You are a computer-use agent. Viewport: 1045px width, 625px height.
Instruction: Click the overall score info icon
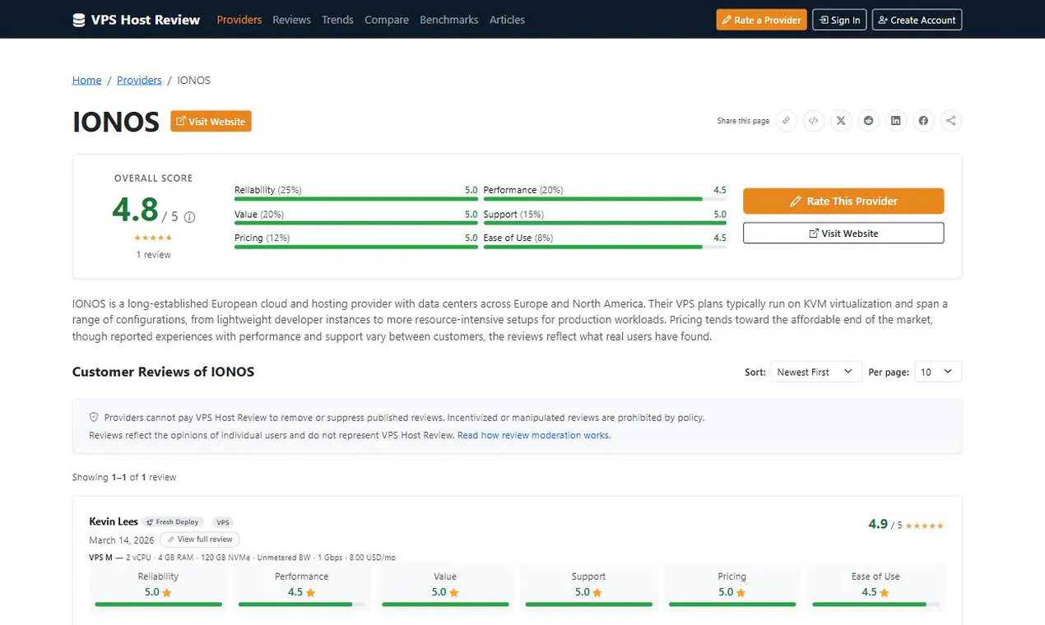(x=189, y=217)
